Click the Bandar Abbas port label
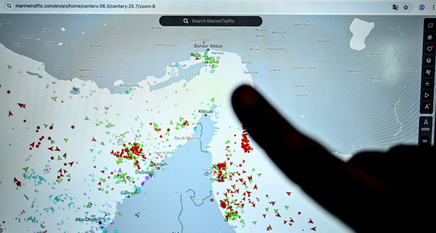Image resolution: width=436 pixels, height=233 pixels. pyautogui.click(x=208, y=46)
